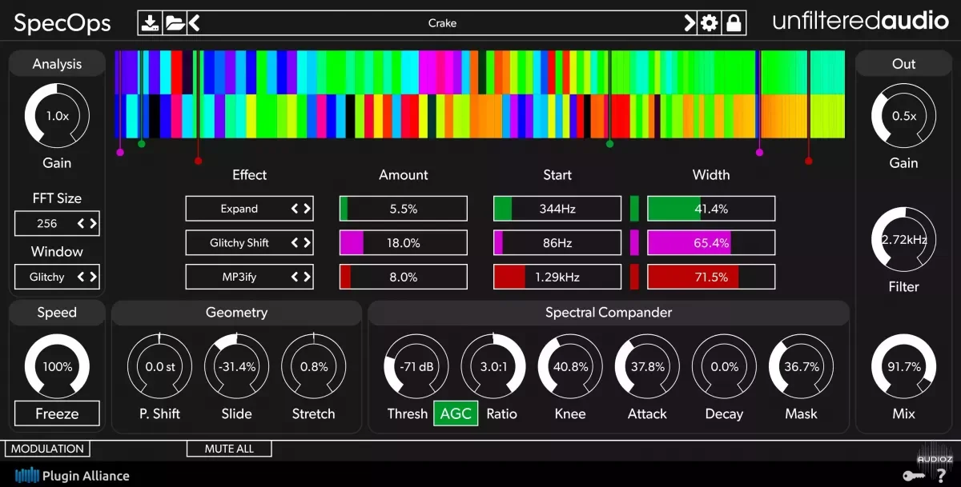Open help with the question mark icon
The width and height of the screenshot is (961, 487).
tap(942, 476)
